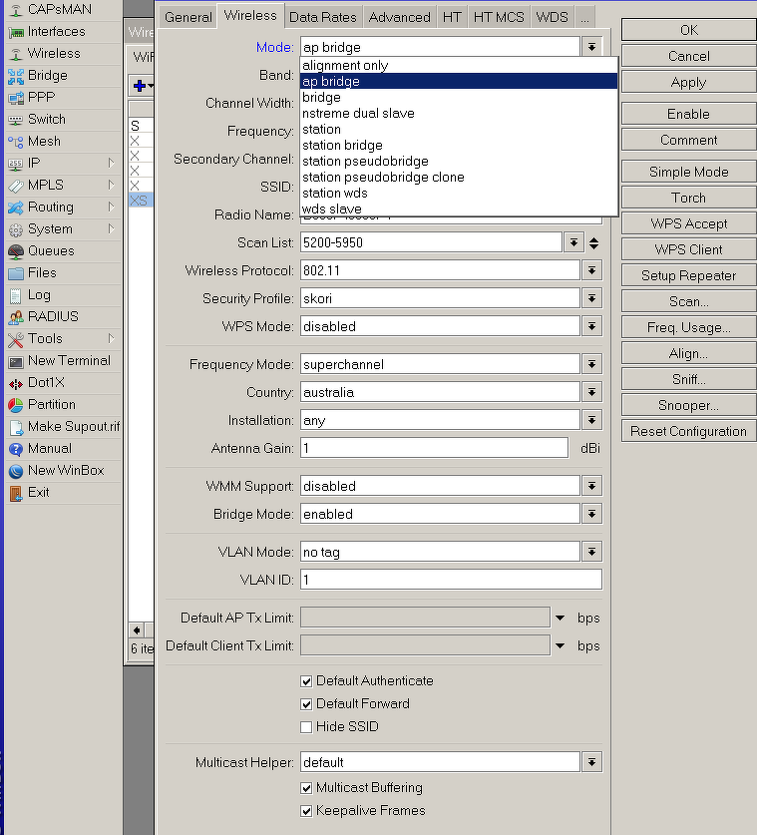Open the WPS Mode dropdown arrow

coord(592,326)
